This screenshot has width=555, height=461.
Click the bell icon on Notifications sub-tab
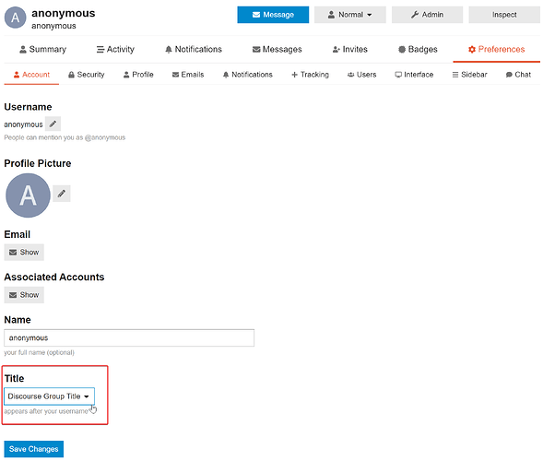pyautogui.click(x=226, y=75)
